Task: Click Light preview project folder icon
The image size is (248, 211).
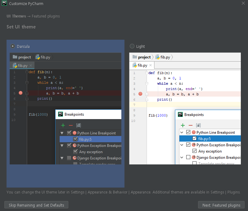Action: [x=134, y=57]
